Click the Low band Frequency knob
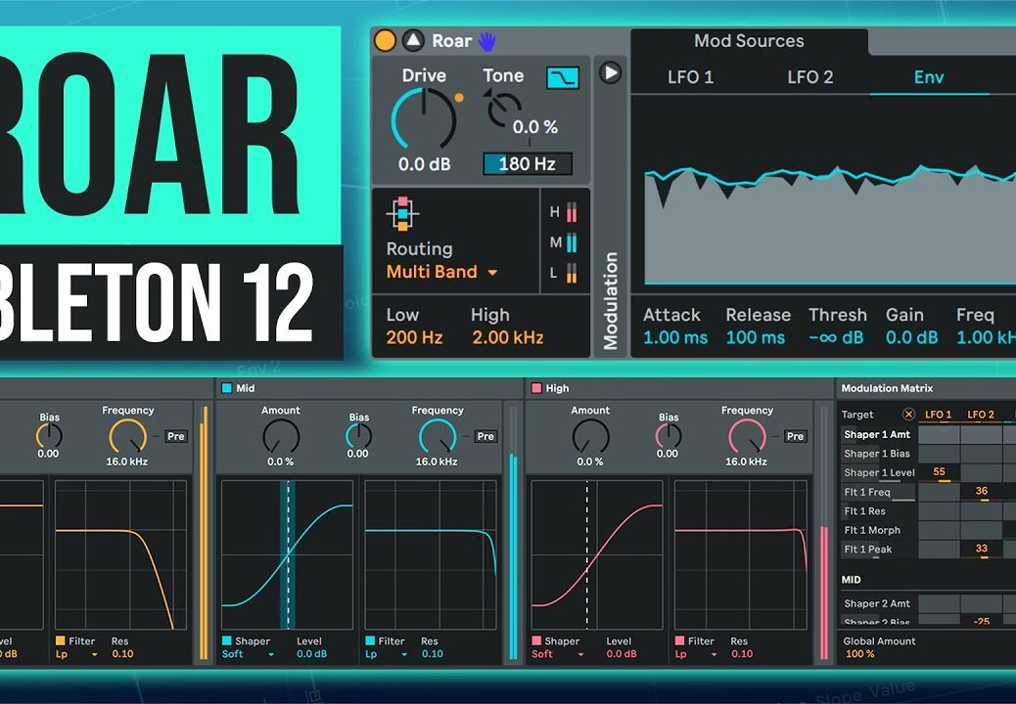This screenshot has height=704, width=1016. pyautogui.click(x=127, y=436)
